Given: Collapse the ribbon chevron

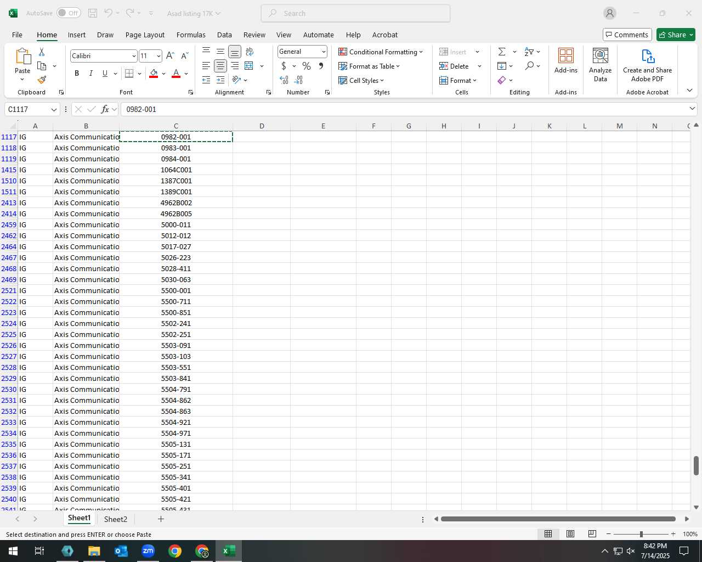Looking at the screenshot, I should [x=689, y=90].
